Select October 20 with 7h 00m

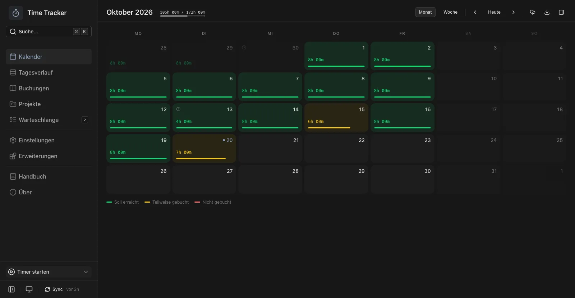(204, 148)
